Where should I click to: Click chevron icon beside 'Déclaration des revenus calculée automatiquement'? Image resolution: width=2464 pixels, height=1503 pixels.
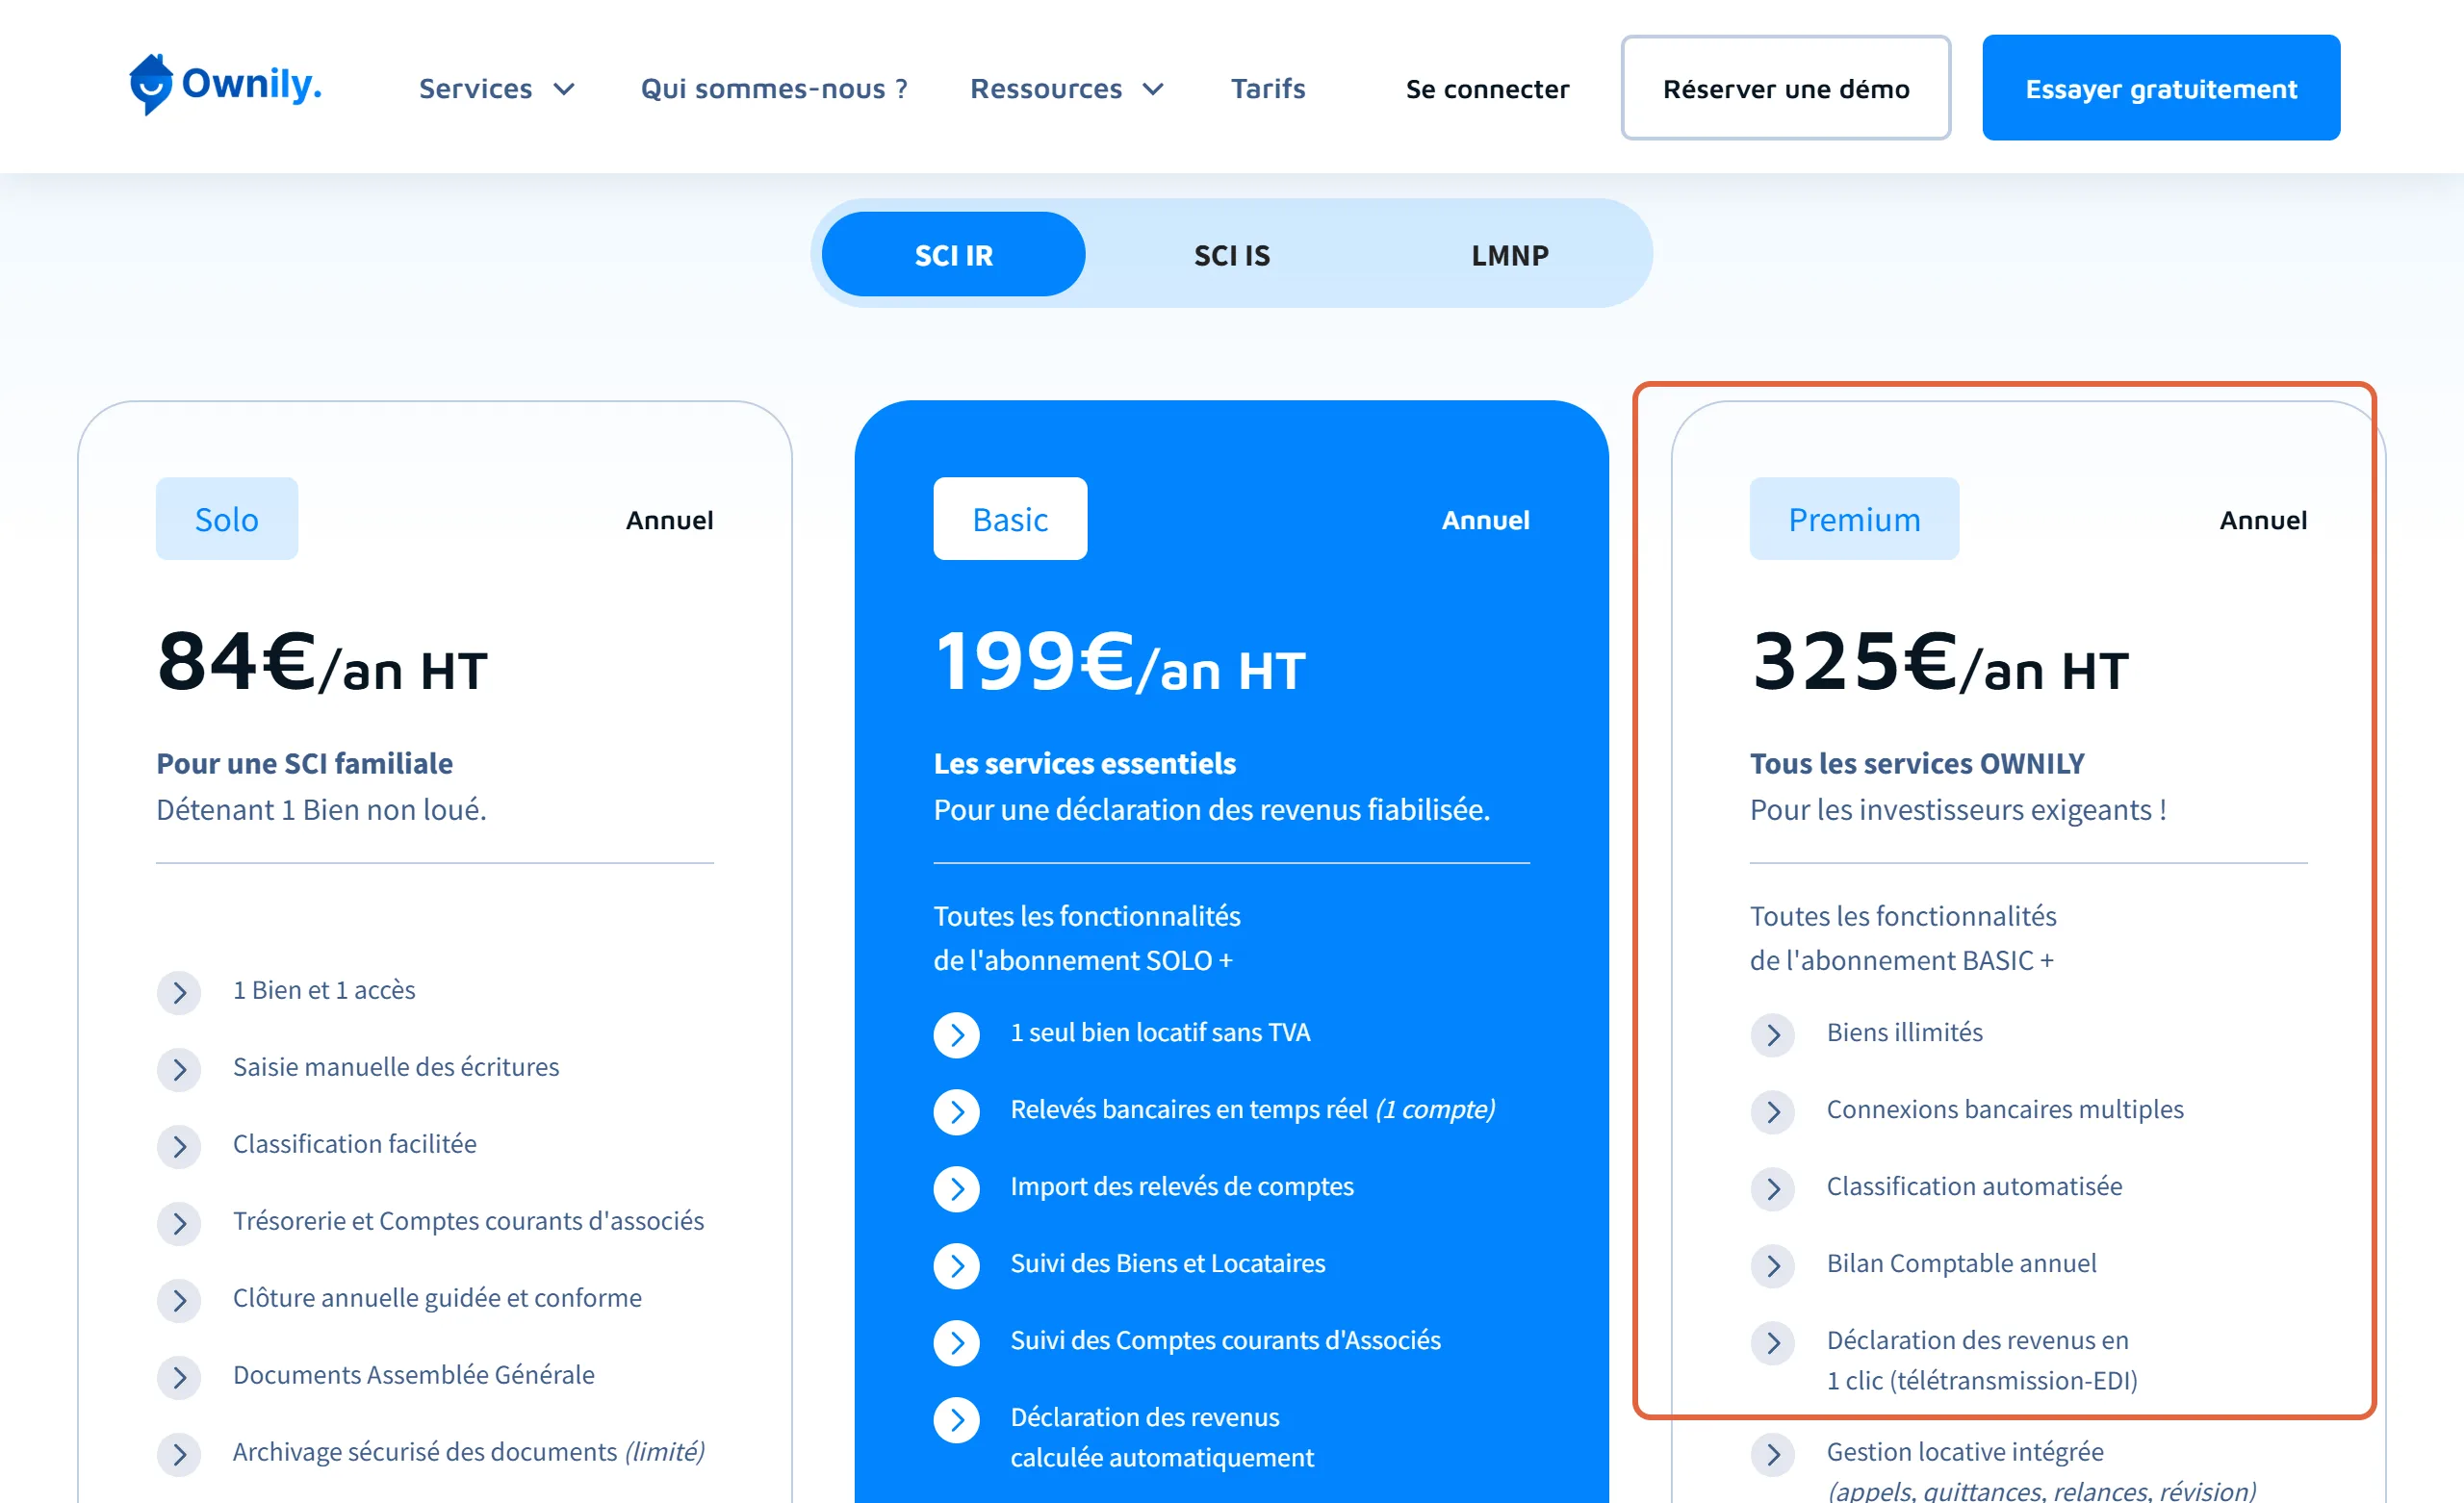tap(957, 1420)
